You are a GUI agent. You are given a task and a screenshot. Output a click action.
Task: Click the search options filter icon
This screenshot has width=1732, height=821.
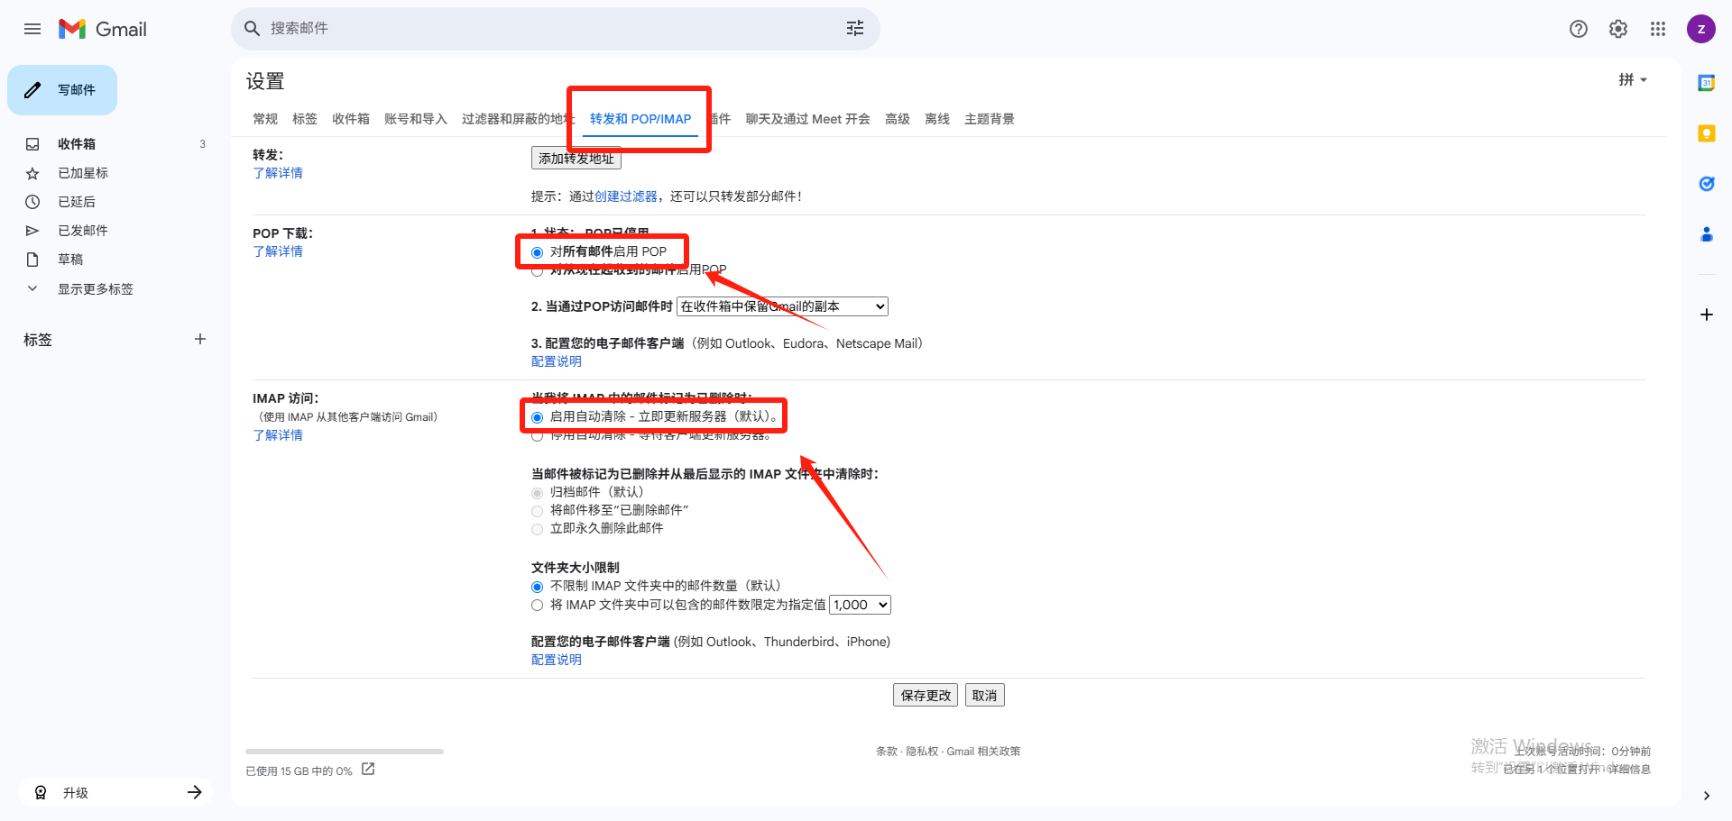(854, 29)
